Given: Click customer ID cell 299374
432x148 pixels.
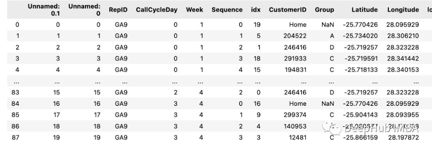Looking at the screenshot, I should click(x=295, y=115).
